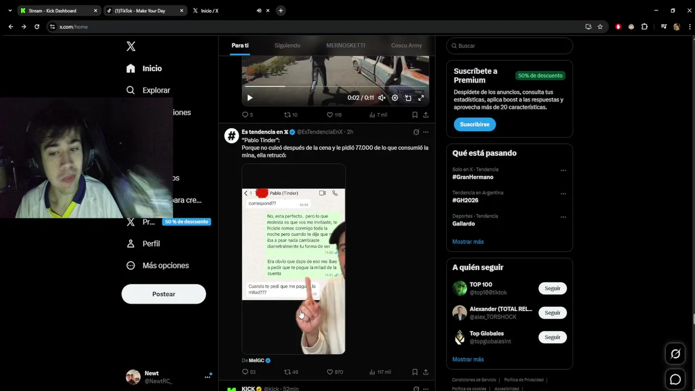Repost the post with 49 reposts
695x391 pixels.
pyautogui.click(x=291, y=372)
